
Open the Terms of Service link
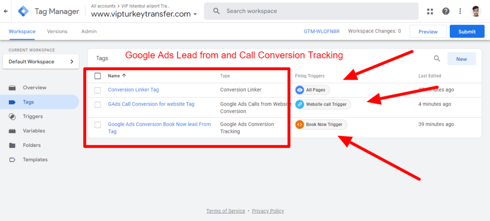coord(226,211)
